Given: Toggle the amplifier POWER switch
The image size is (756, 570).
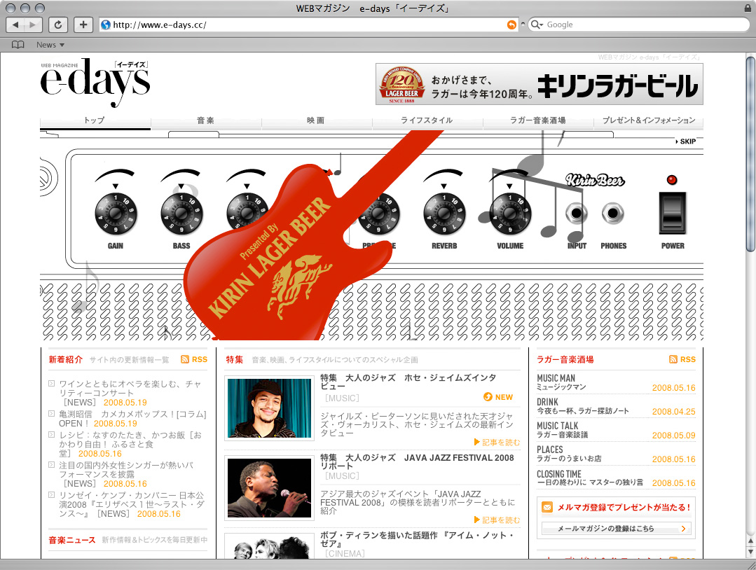Looking at the screenshot, I should [x=672, y=213].
